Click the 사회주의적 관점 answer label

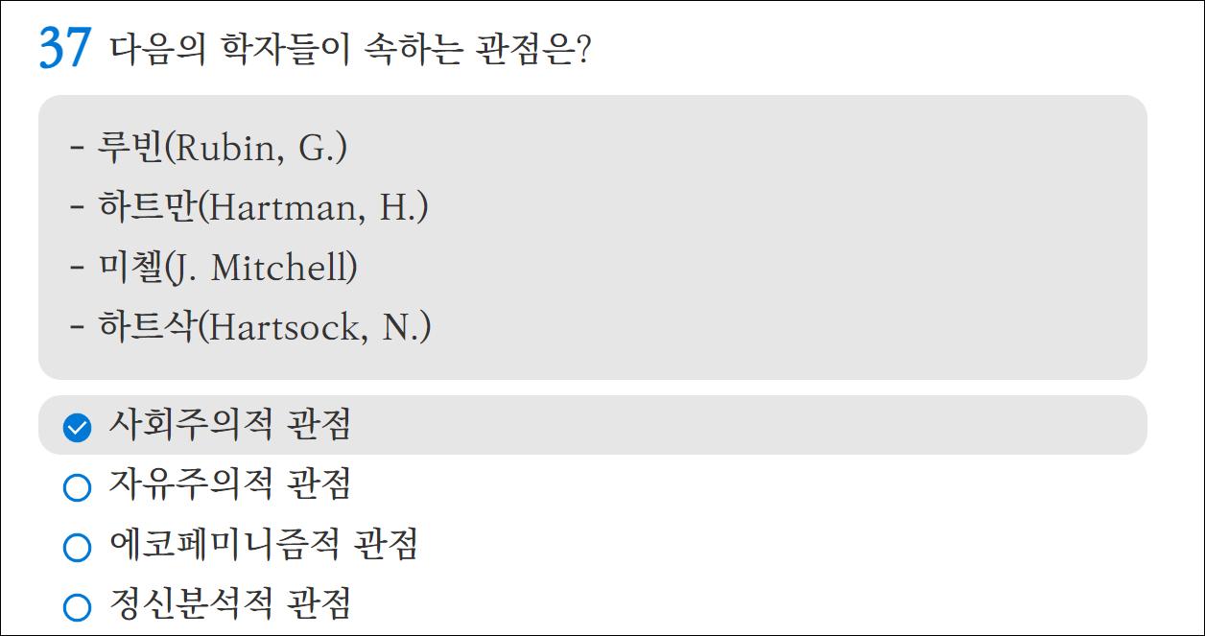pyautogui.click(x=230, y=424)
